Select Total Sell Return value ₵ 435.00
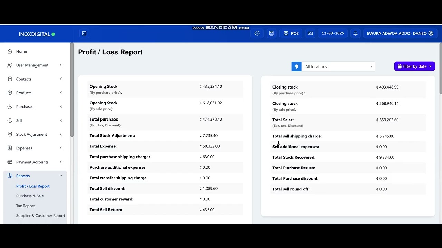442x248 pixels. pyautogui.click(x=207, y=210)
